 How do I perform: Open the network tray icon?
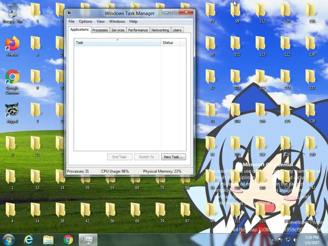pos(288,240)
